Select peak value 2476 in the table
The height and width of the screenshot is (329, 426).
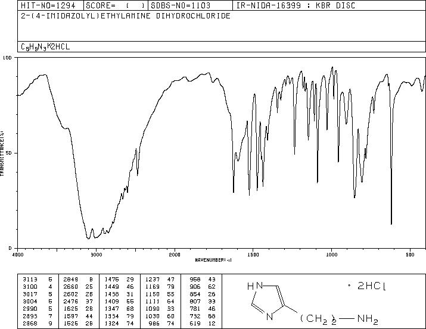[x=71, y=301]
